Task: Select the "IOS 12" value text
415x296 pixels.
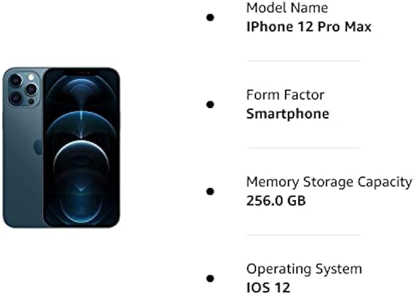Action: point(268,287)
